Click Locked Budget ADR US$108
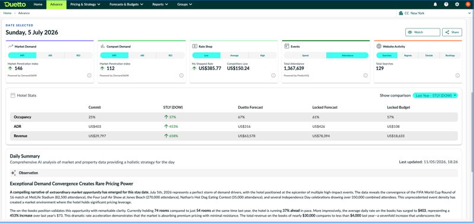474x223 pixels. [394, 127]
